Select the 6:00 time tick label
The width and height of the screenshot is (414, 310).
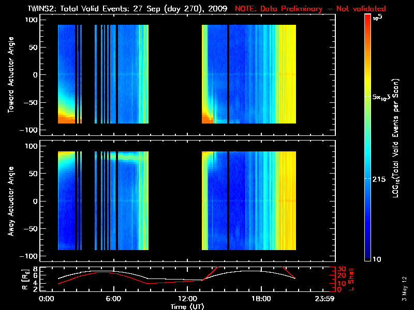(x=113, y=299)
